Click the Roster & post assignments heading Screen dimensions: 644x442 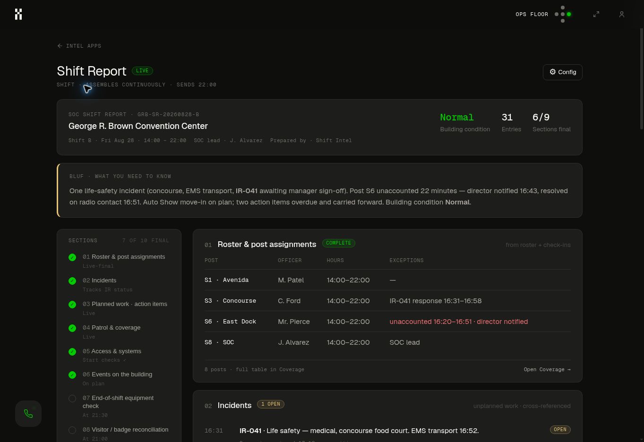(x=267, y=244)
